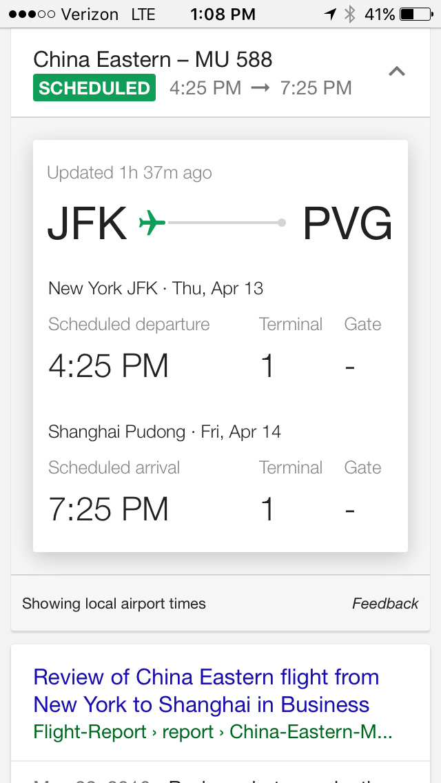The image size is (441, 783).
Task: Tap the JFK airport code
Action: coord(87,224)
